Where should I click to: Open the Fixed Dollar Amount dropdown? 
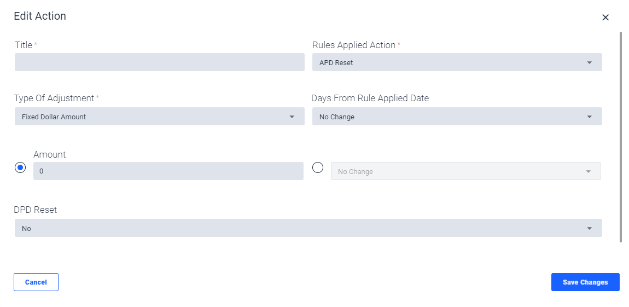pyautogui.click(x=160, y=117)
